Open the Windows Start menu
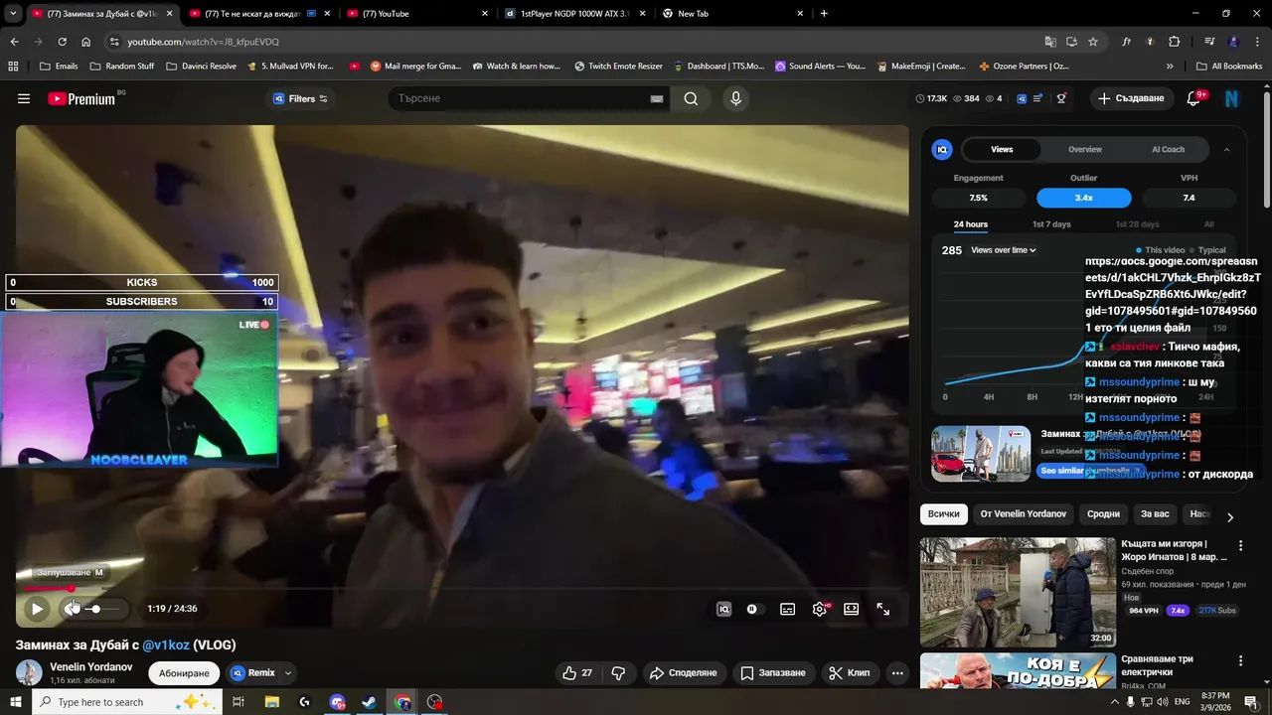 pyautogui.click(x=16, y=702)
